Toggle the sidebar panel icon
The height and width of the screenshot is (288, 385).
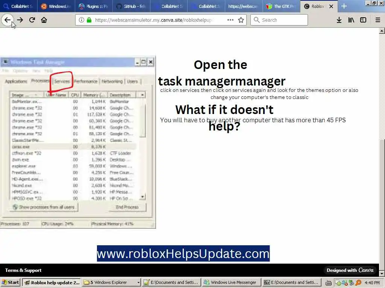(x=363, y=20)
